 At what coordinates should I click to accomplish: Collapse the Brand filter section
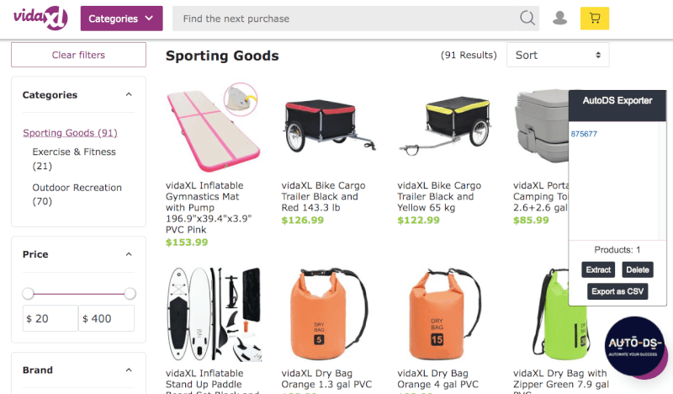[x=129, y=370]
